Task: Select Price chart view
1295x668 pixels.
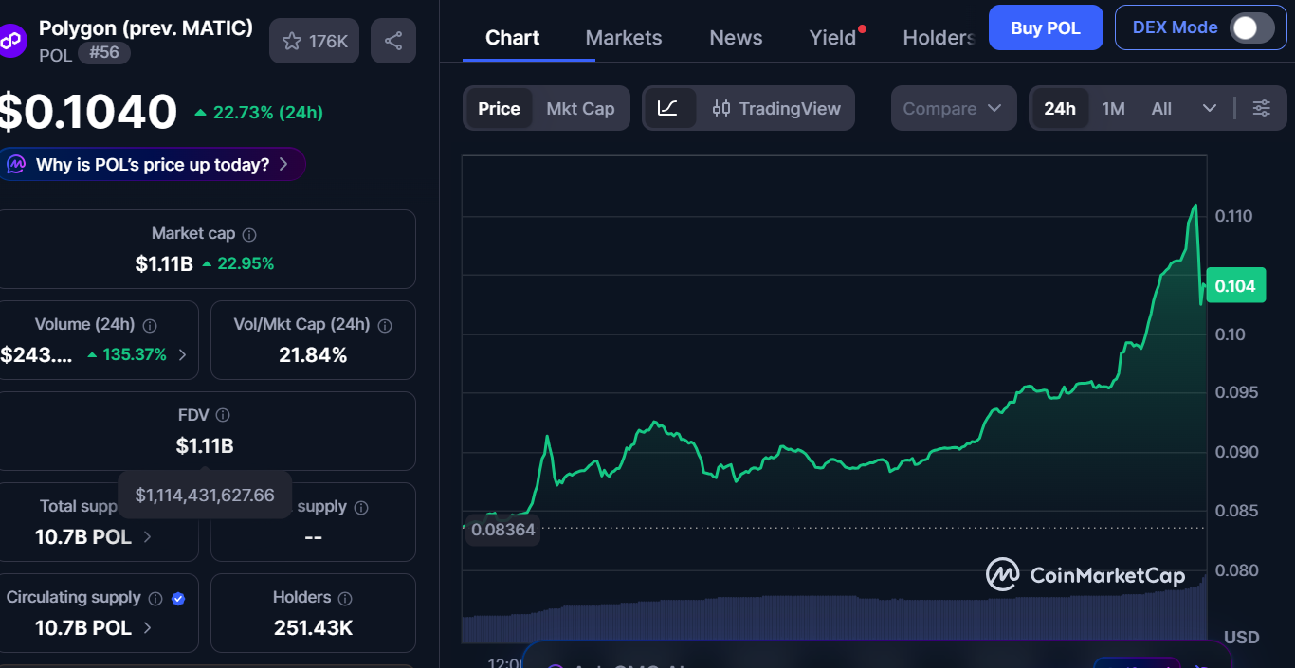Action: coord(499,109)
